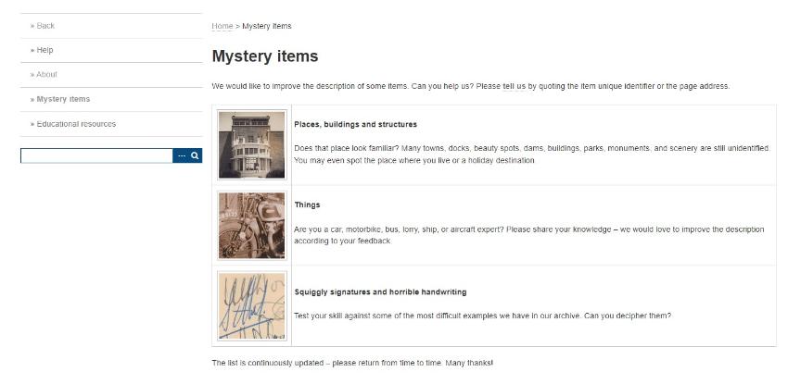Image resolution: width=788 pixels, height=384 pixels.
Task: Open Mystery items in the sidebar menu
Action: tap(60, 99)
